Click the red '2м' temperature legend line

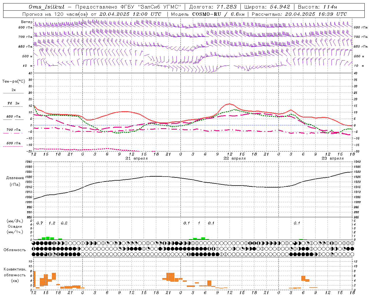(13, 93)
